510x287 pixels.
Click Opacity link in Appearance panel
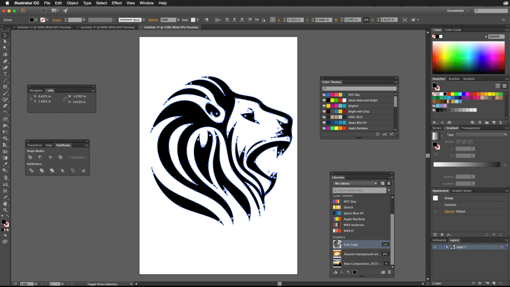(450, 211)
